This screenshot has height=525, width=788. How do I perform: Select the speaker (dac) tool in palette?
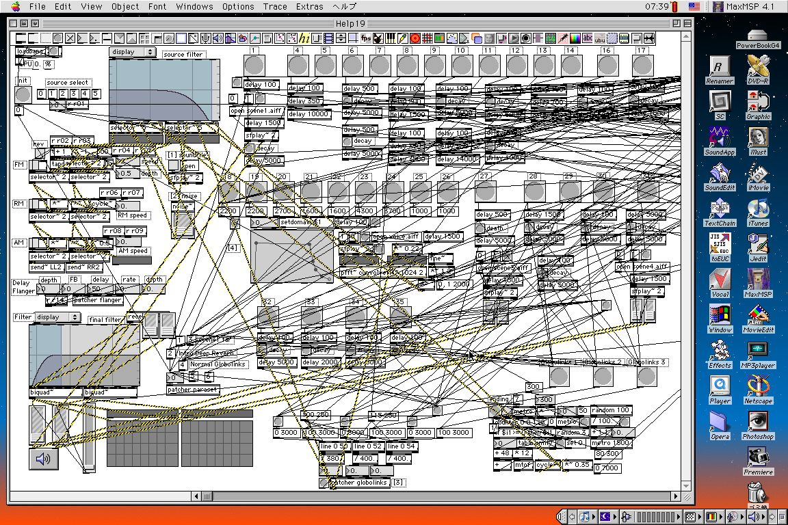point(218,38)
